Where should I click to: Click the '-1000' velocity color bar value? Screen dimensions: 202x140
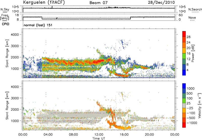192,123
